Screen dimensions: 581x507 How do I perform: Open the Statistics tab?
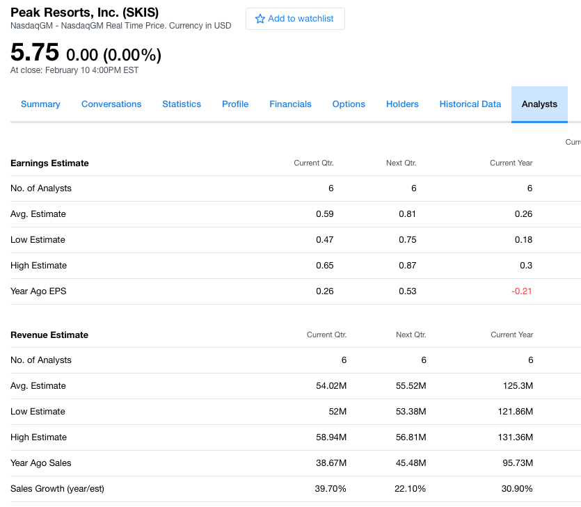coord(182,104)
